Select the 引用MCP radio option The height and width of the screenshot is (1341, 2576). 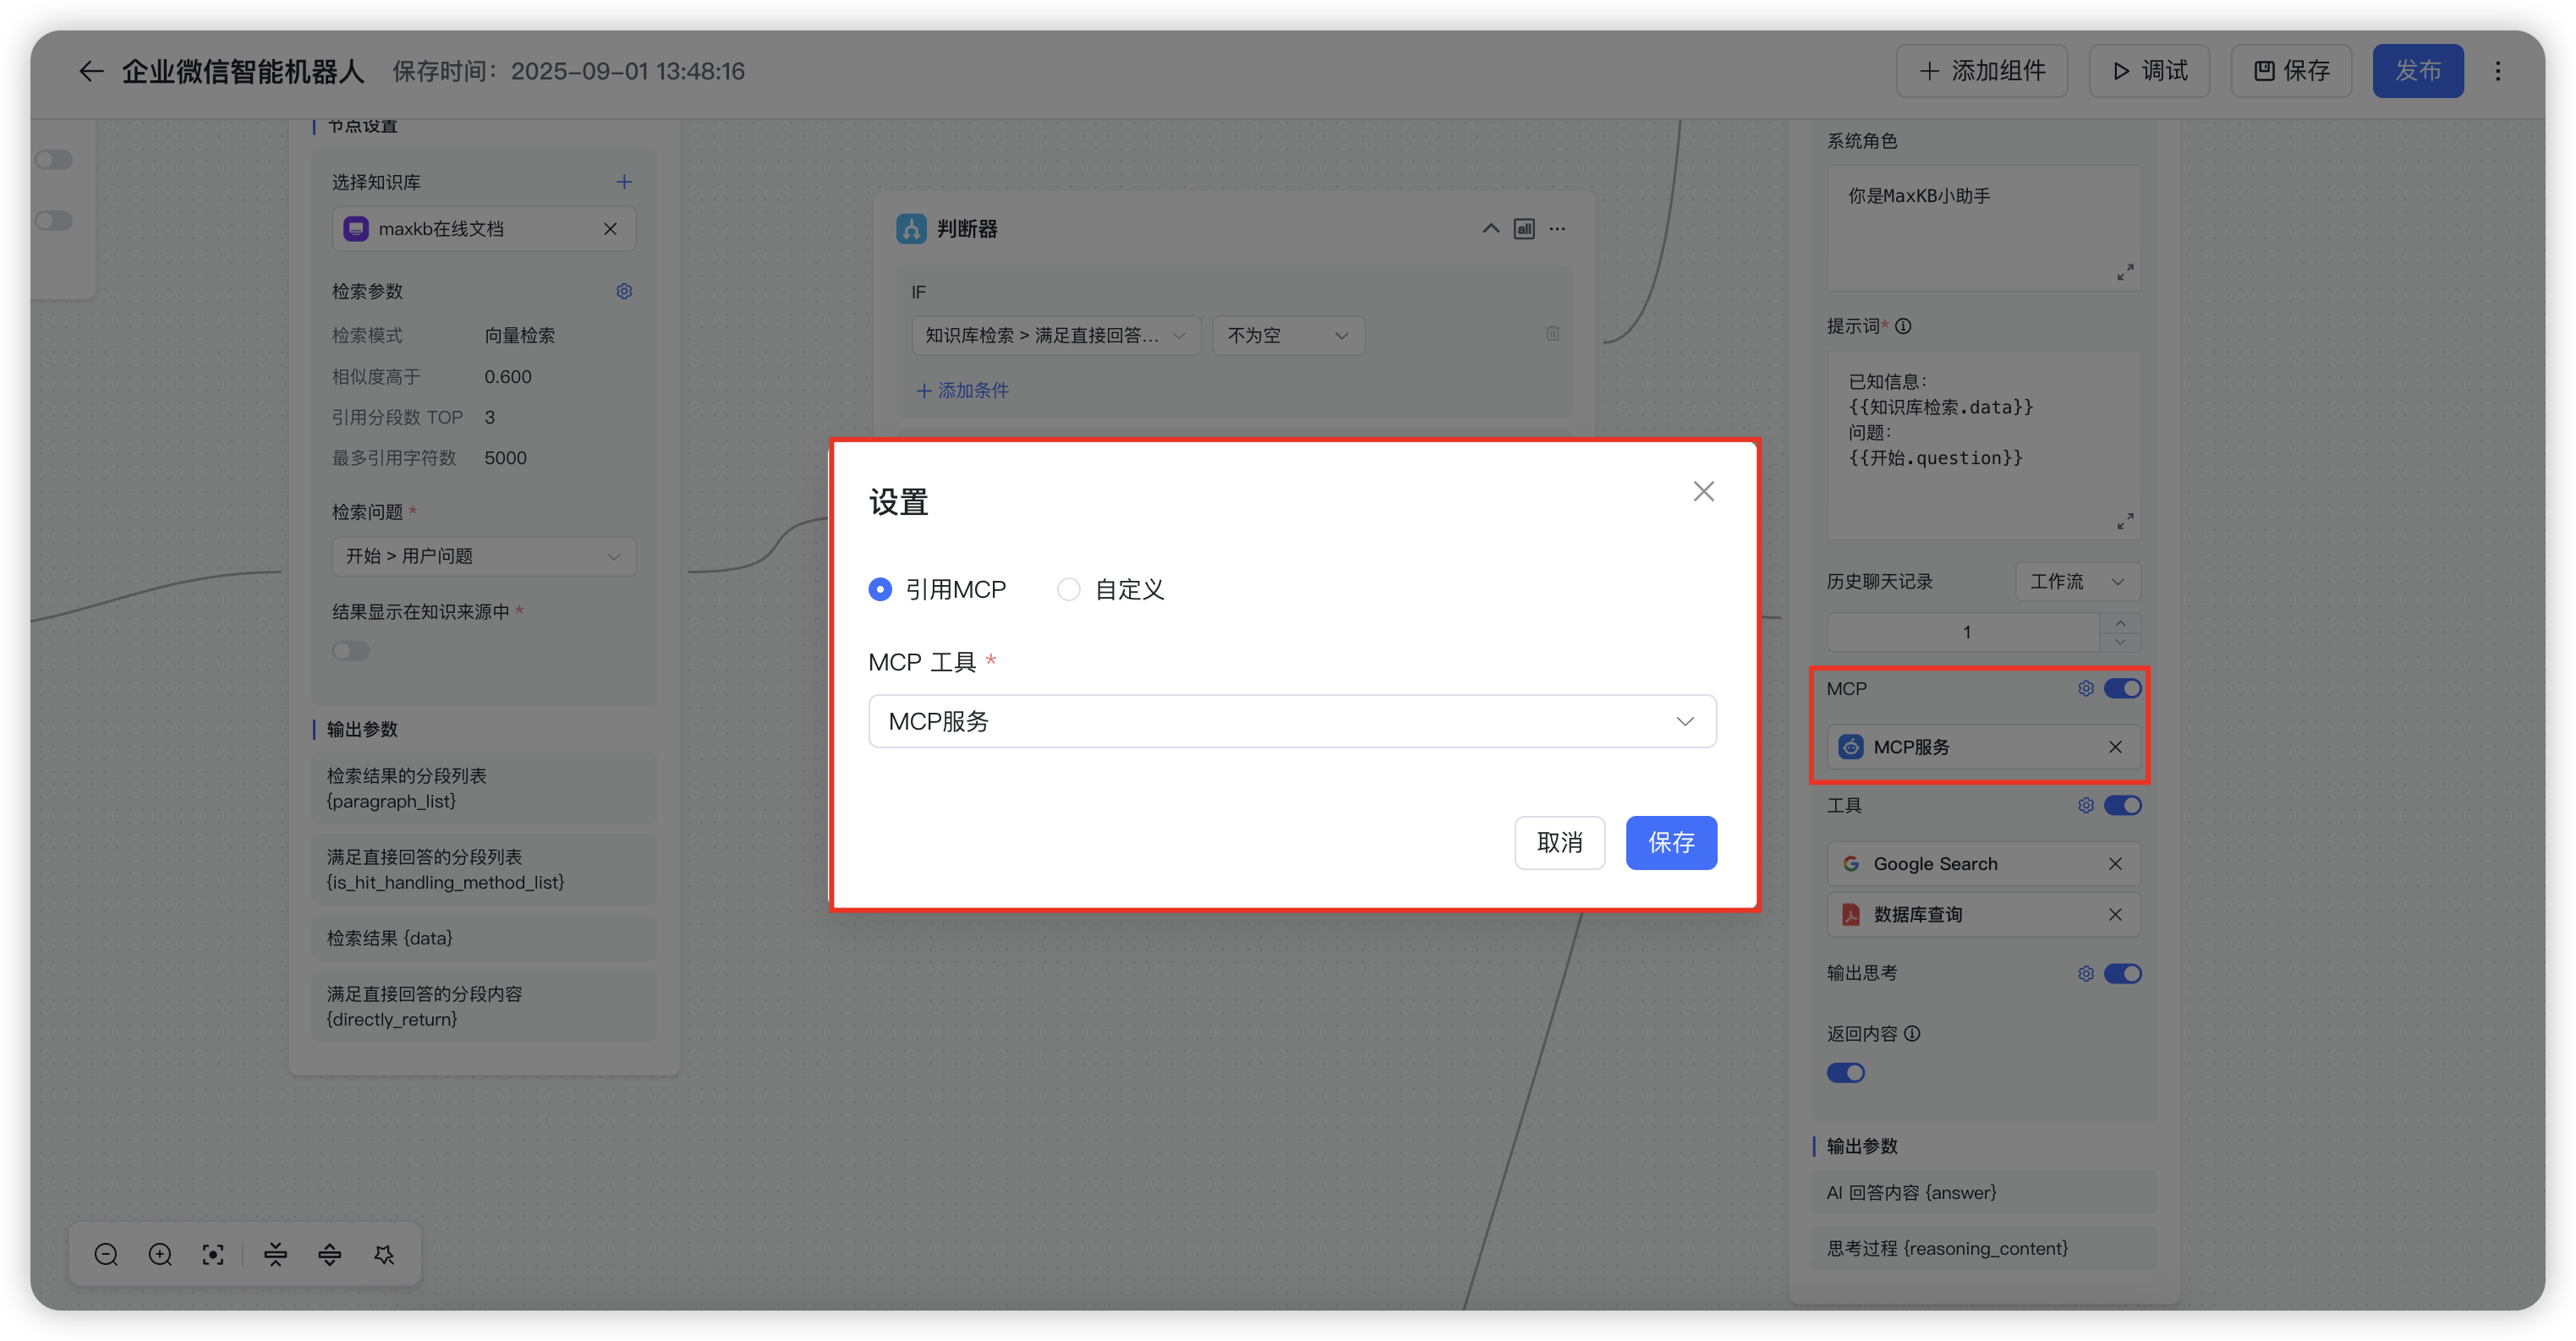880,589
